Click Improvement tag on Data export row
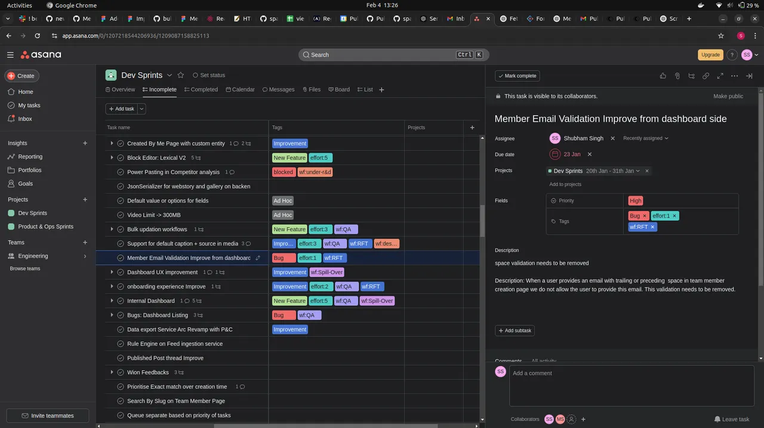Viewport: 764px width, 428px height. coord(289,330)
